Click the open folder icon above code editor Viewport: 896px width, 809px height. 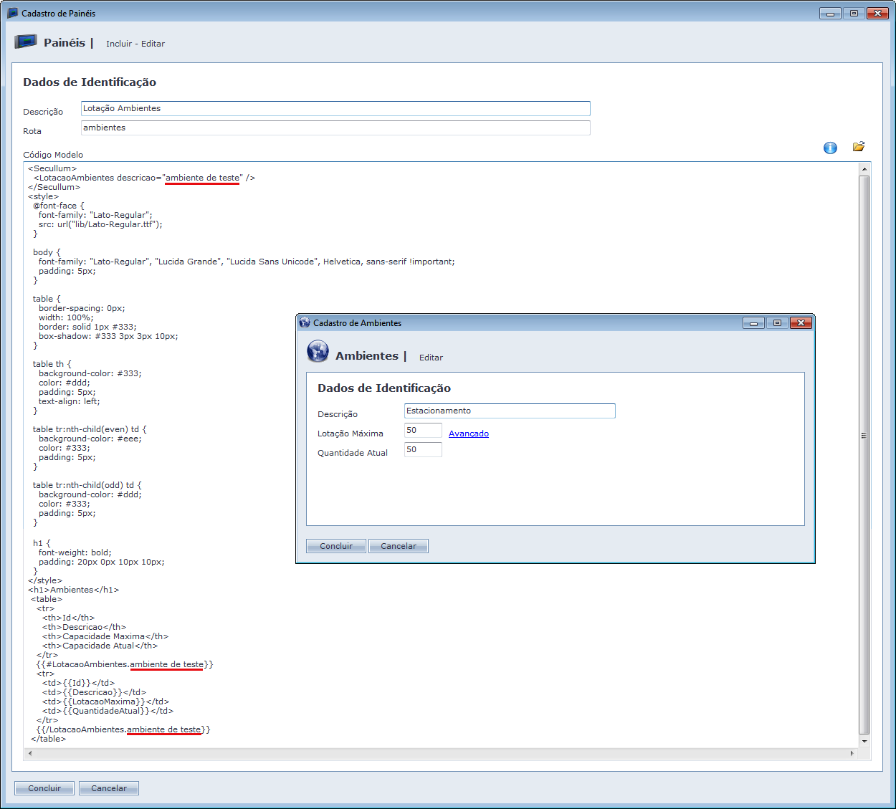pyautogui.click(x=859, y=147)
